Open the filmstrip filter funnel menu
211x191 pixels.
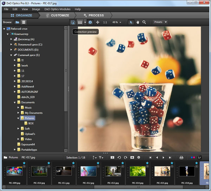pos(101,157)
